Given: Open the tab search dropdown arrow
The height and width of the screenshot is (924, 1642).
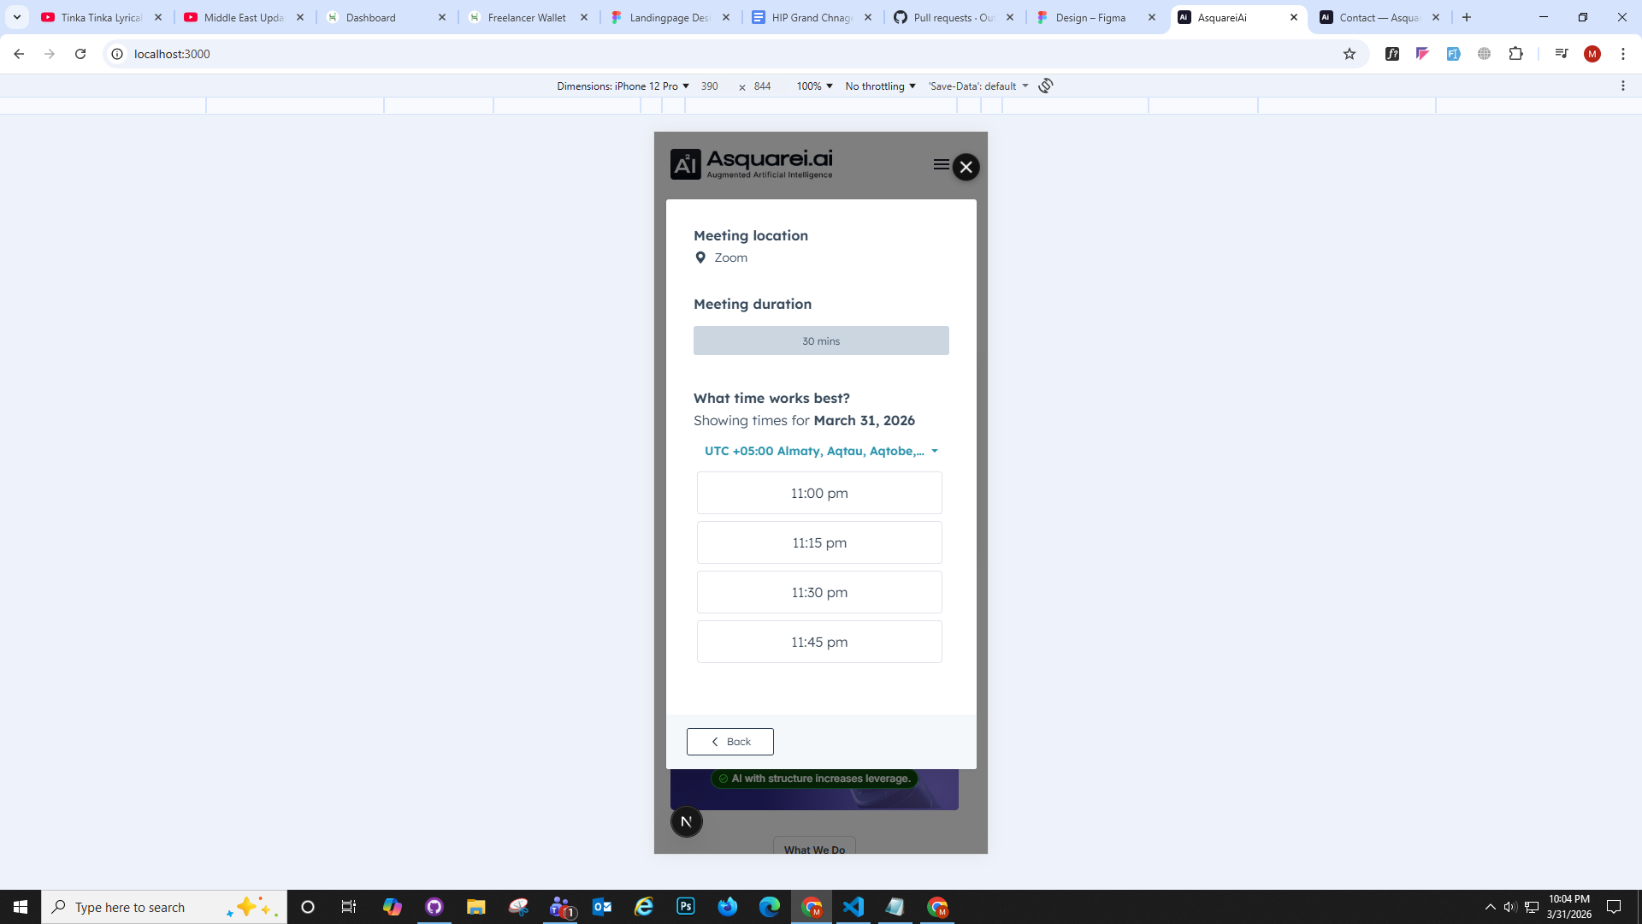Looking at the screenshot, I should (x=17, y=17).
